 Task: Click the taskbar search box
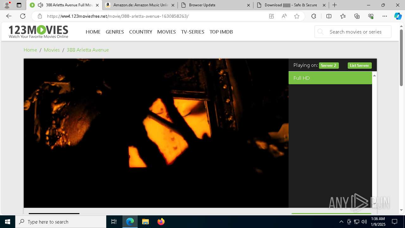(61, 222)
